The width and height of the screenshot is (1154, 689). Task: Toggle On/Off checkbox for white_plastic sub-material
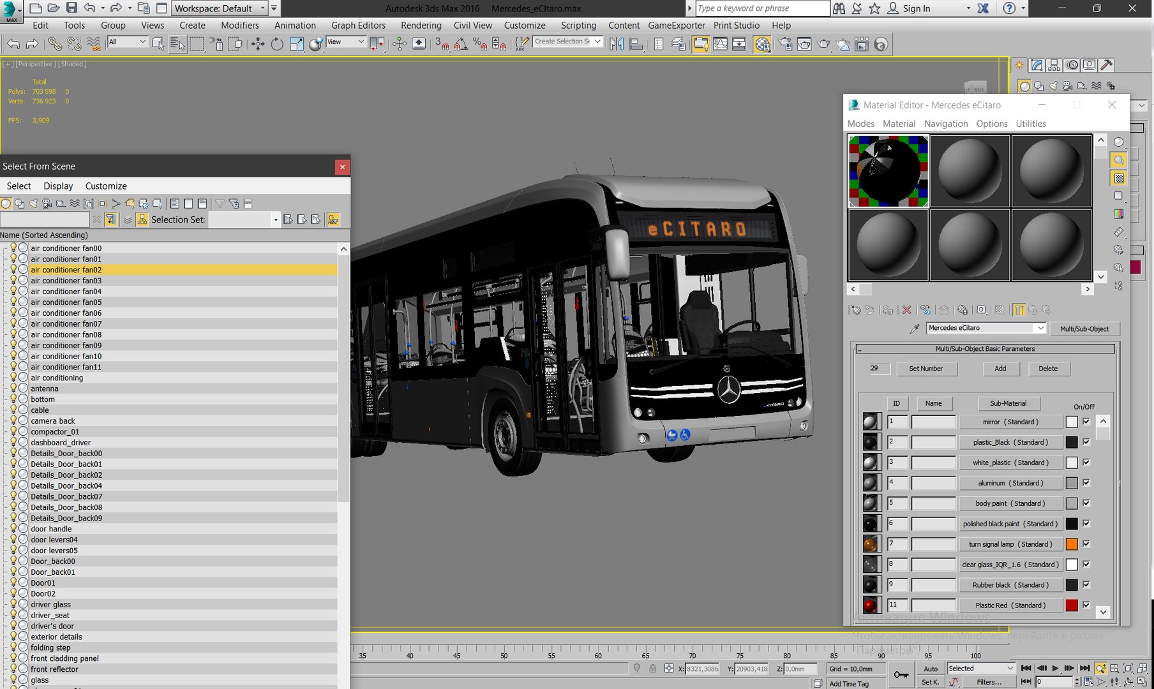[1086, 463]
